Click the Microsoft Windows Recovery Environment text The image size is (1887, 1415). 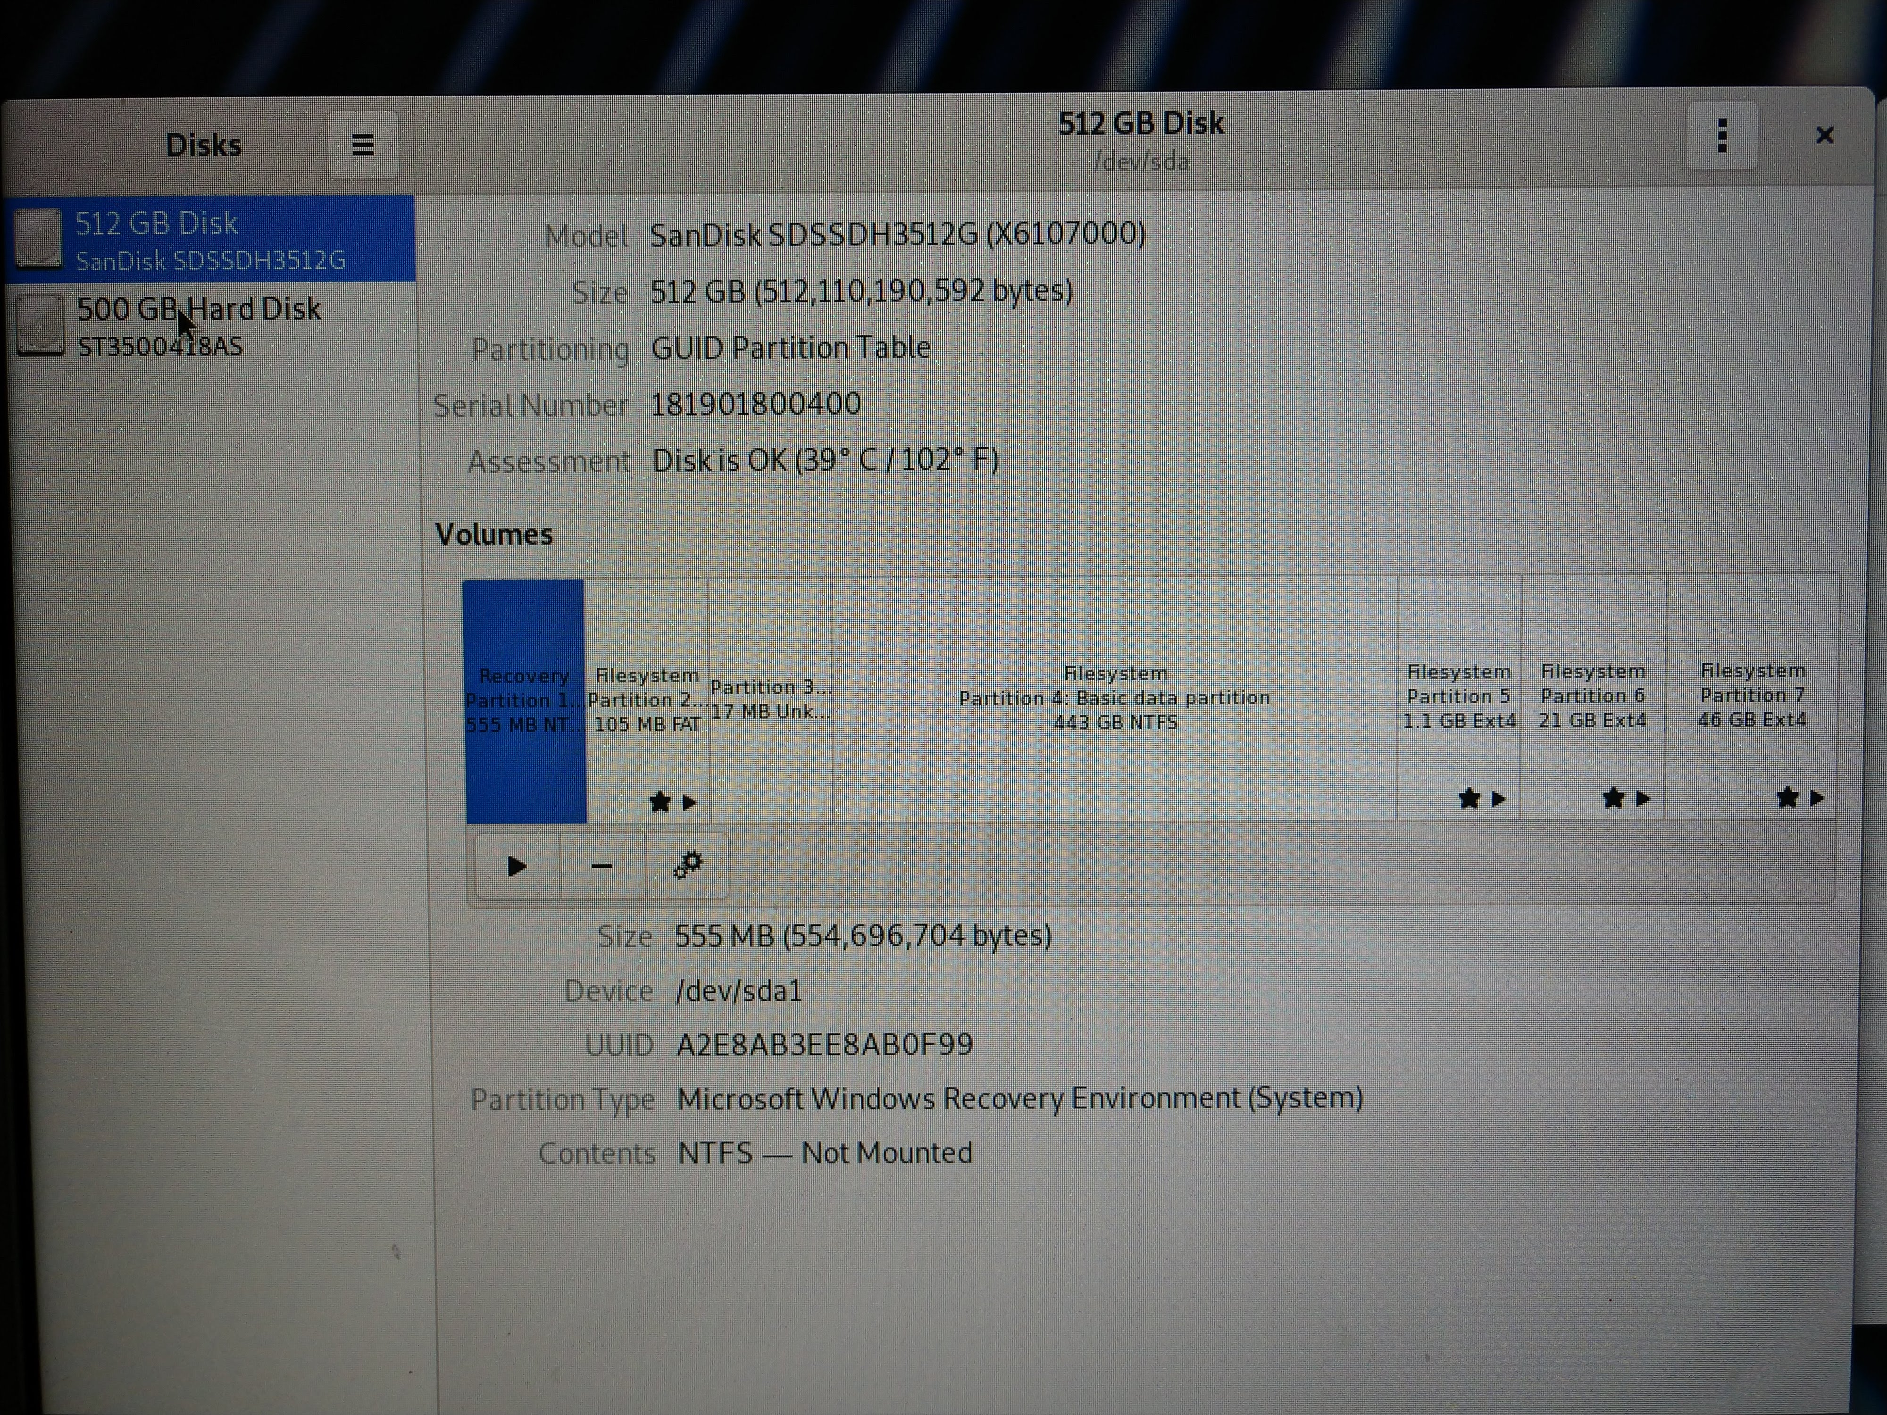tap(1020, 1098)
